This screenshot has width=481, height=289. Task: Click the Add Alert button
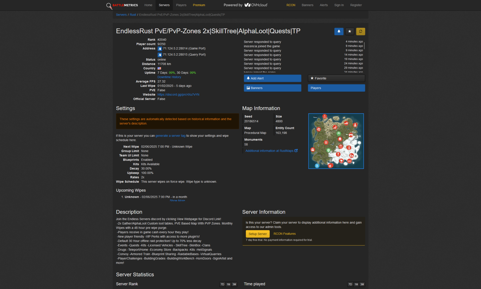tap(272, 78)
